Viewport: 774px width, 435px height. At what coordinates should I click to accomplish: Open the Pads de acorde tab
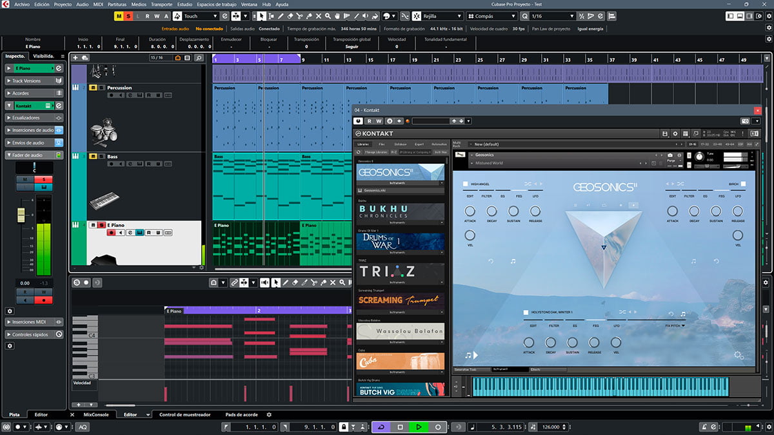242,414
